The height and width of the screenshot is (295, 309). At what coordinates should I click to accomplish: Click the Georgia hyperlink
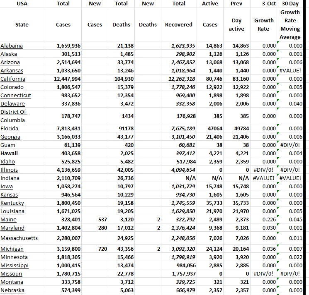click(10, 137)
